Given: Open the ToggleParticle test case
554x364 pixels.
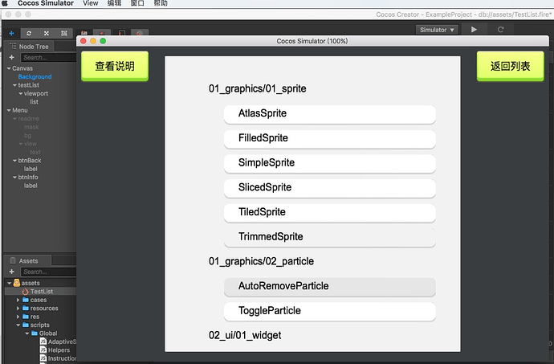Looking at the screenshot, I should pos(330,311).
